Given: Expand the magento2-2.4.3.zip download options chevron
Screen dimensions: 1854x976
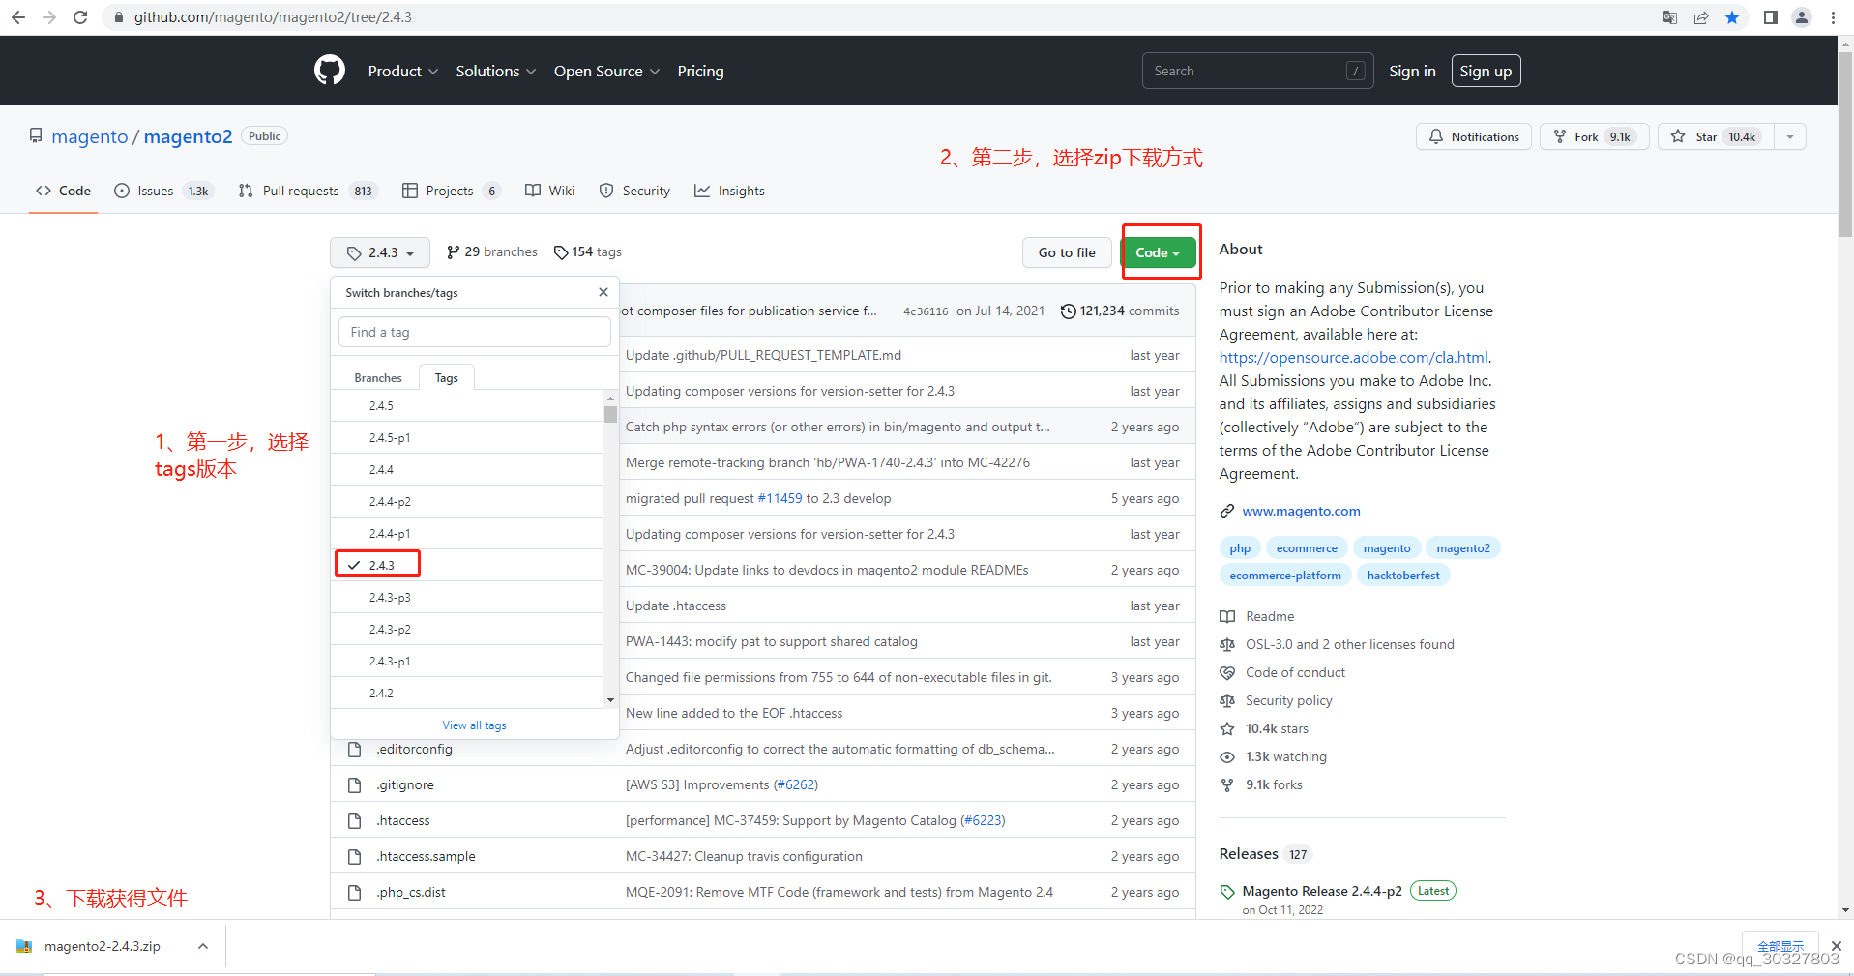Looking at the screenshot, I should click(x=202, y=946).
